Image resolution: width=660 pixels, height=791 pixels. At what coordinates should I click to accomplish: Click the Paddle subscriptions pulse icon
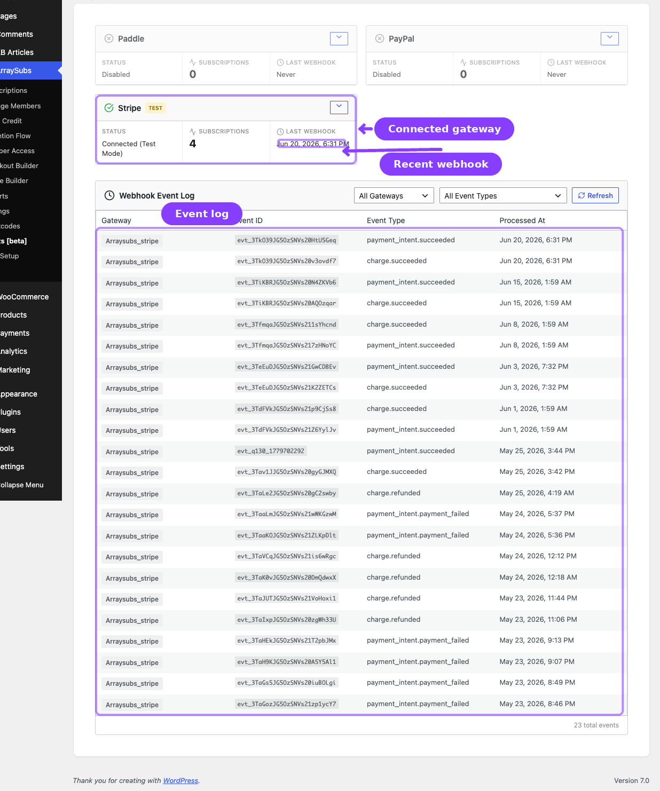tap(193, 62)
